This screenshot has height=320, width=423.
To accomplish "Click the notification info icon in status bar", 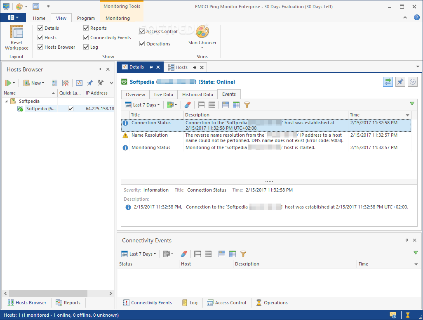I will (393, 315).
